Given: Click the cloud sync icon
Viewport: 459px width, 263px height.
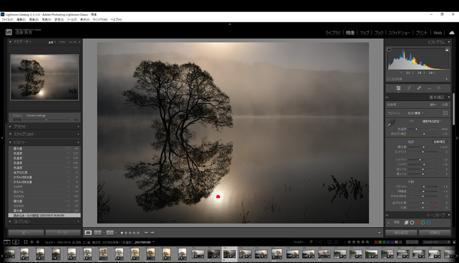Looking at the screenshot, I should click(452, 33).
